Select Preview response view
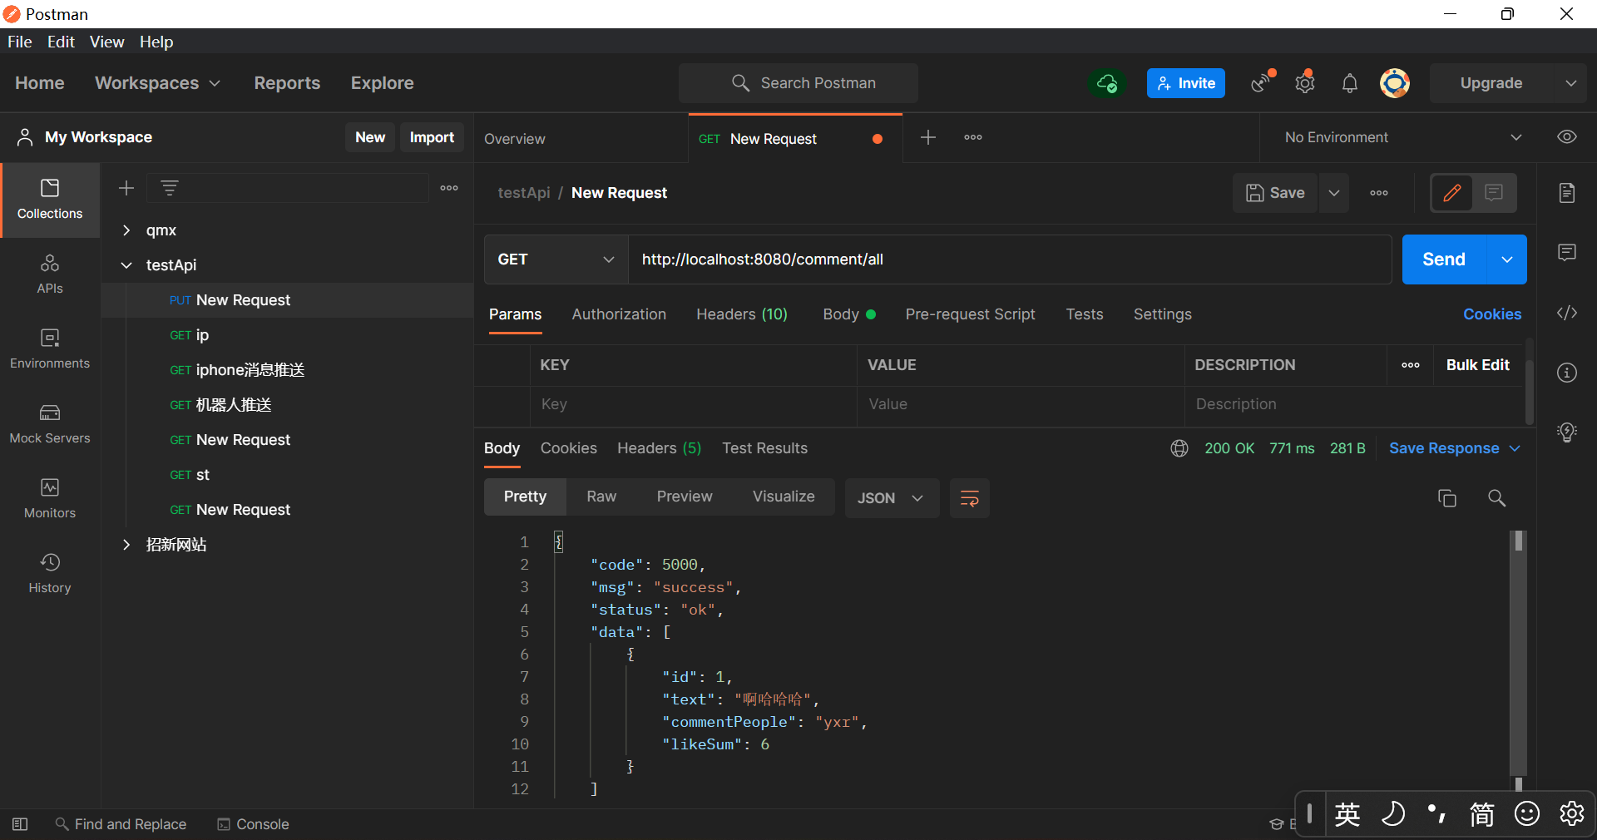 point(685,497)
